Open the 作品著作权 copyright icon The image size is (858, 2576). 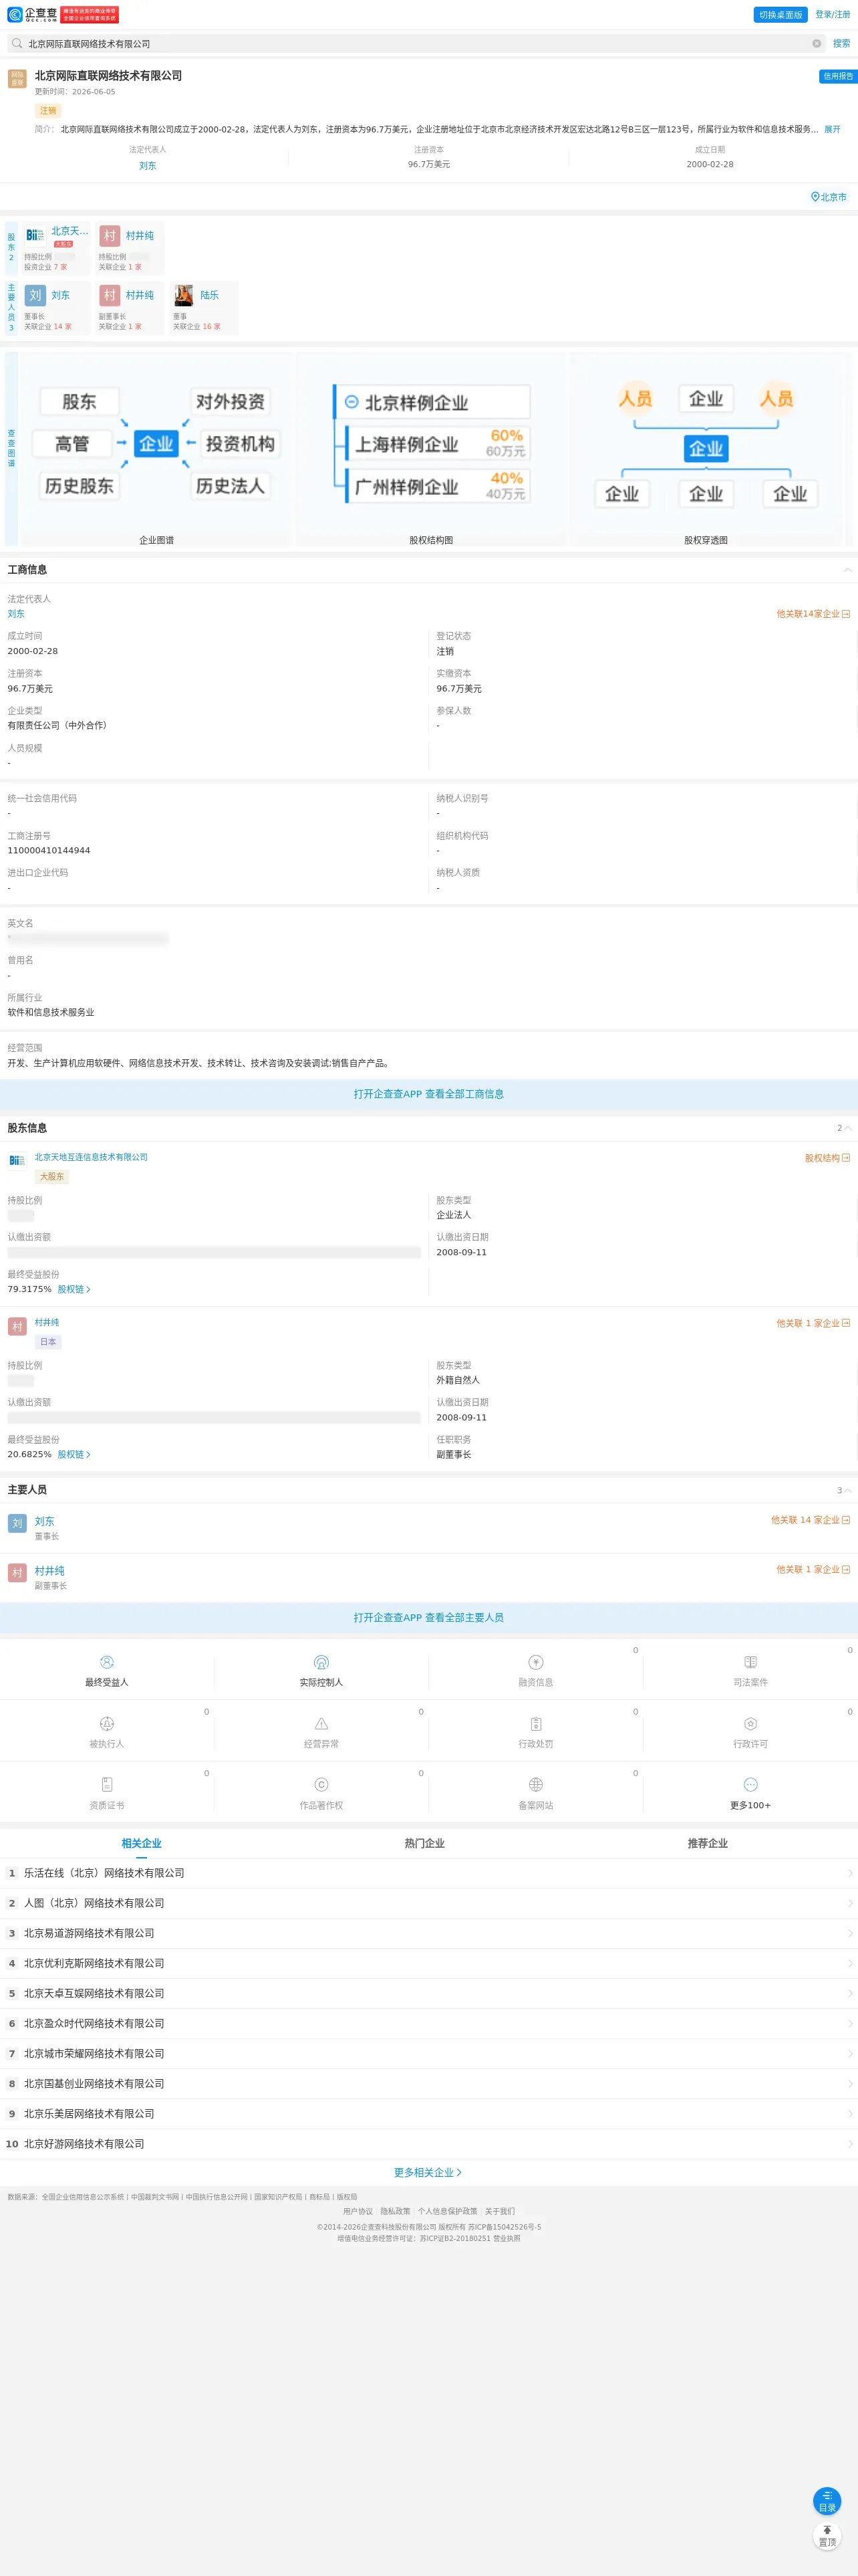321,1784
